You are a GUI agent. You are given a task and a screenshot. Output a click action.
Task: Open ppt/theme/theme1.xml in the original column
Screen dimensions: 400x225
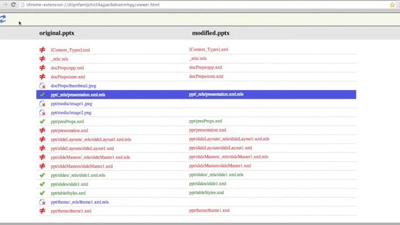(x=71, y=211)
